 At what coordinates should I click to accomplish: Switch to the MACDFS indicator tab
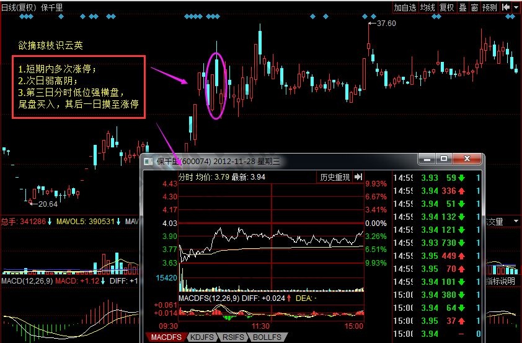click(166, 337)
